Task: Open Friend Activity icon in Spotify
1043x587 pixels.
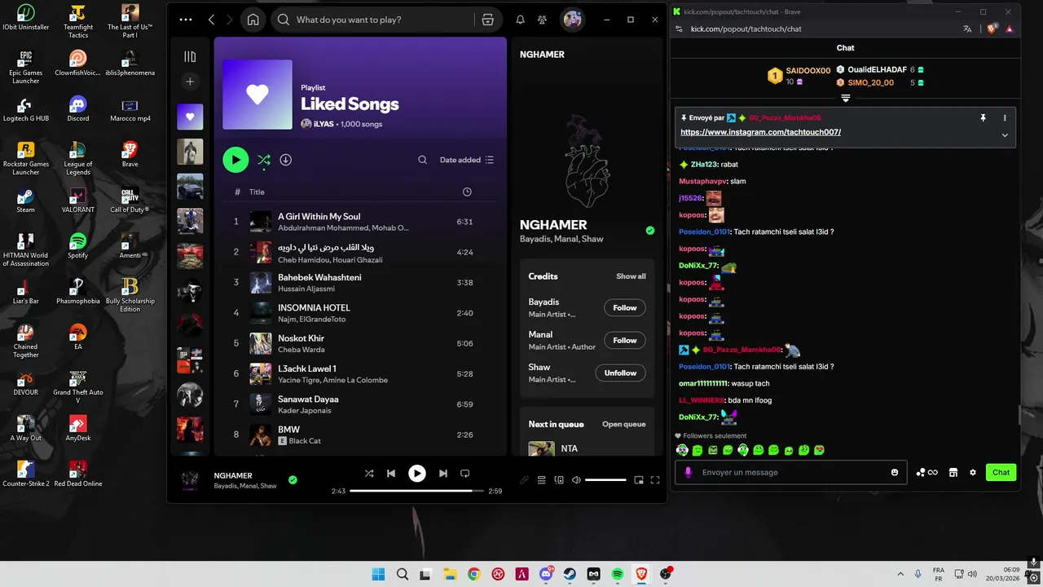Action: point(542,20)
